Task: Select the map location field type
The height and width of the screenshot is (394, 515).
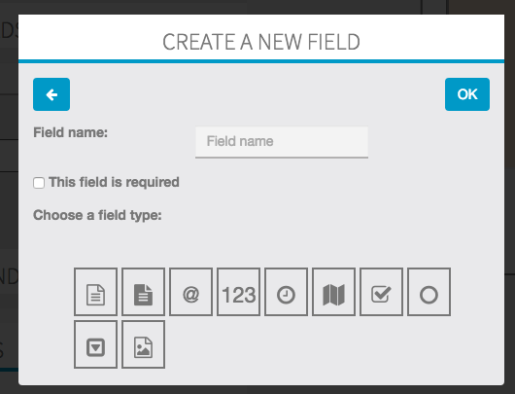Action: pos(333,292)
